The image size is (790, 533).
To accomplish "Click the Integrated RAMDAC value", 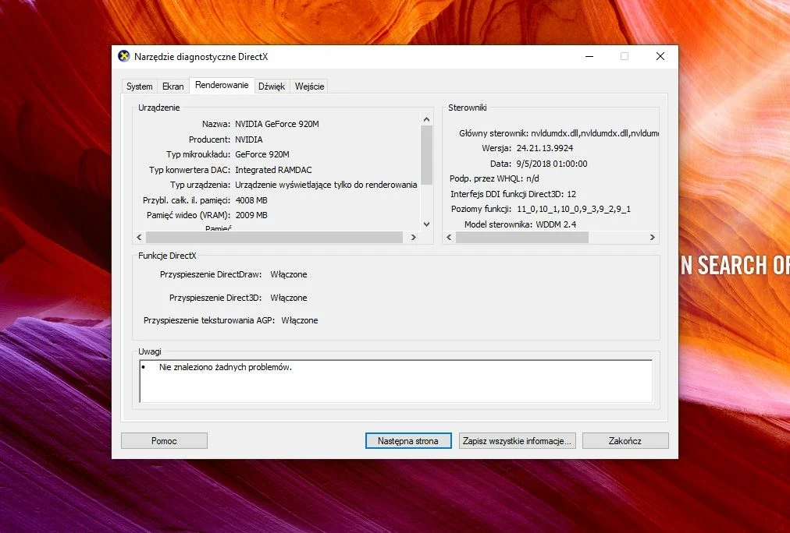I will pos(273,170).
